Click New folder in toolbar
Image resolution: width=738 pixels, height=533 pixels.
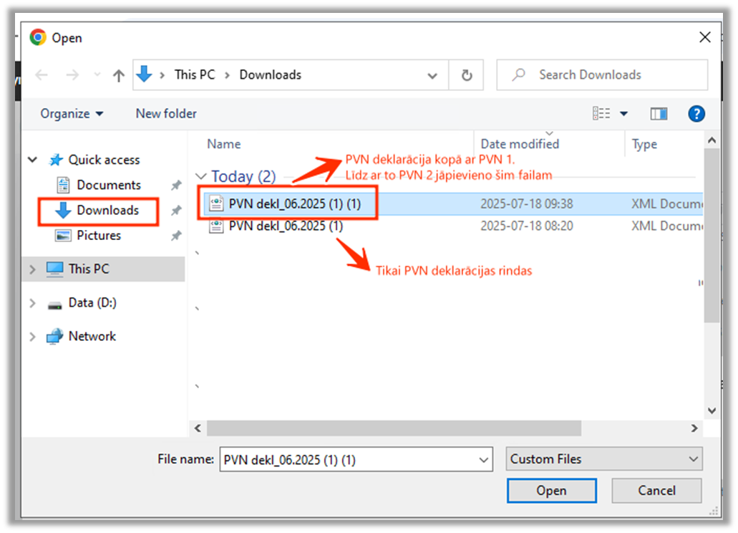[166, 114]
